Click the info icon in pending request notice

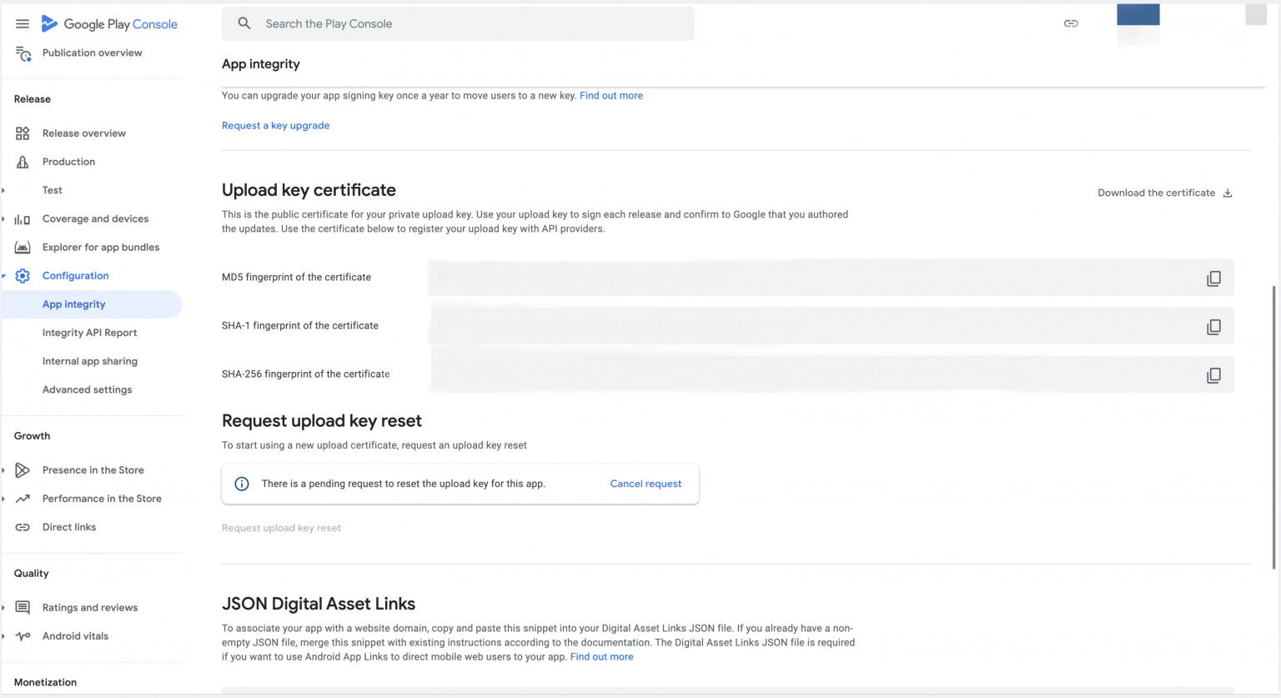pyautogui.click(x=242, y=484)
